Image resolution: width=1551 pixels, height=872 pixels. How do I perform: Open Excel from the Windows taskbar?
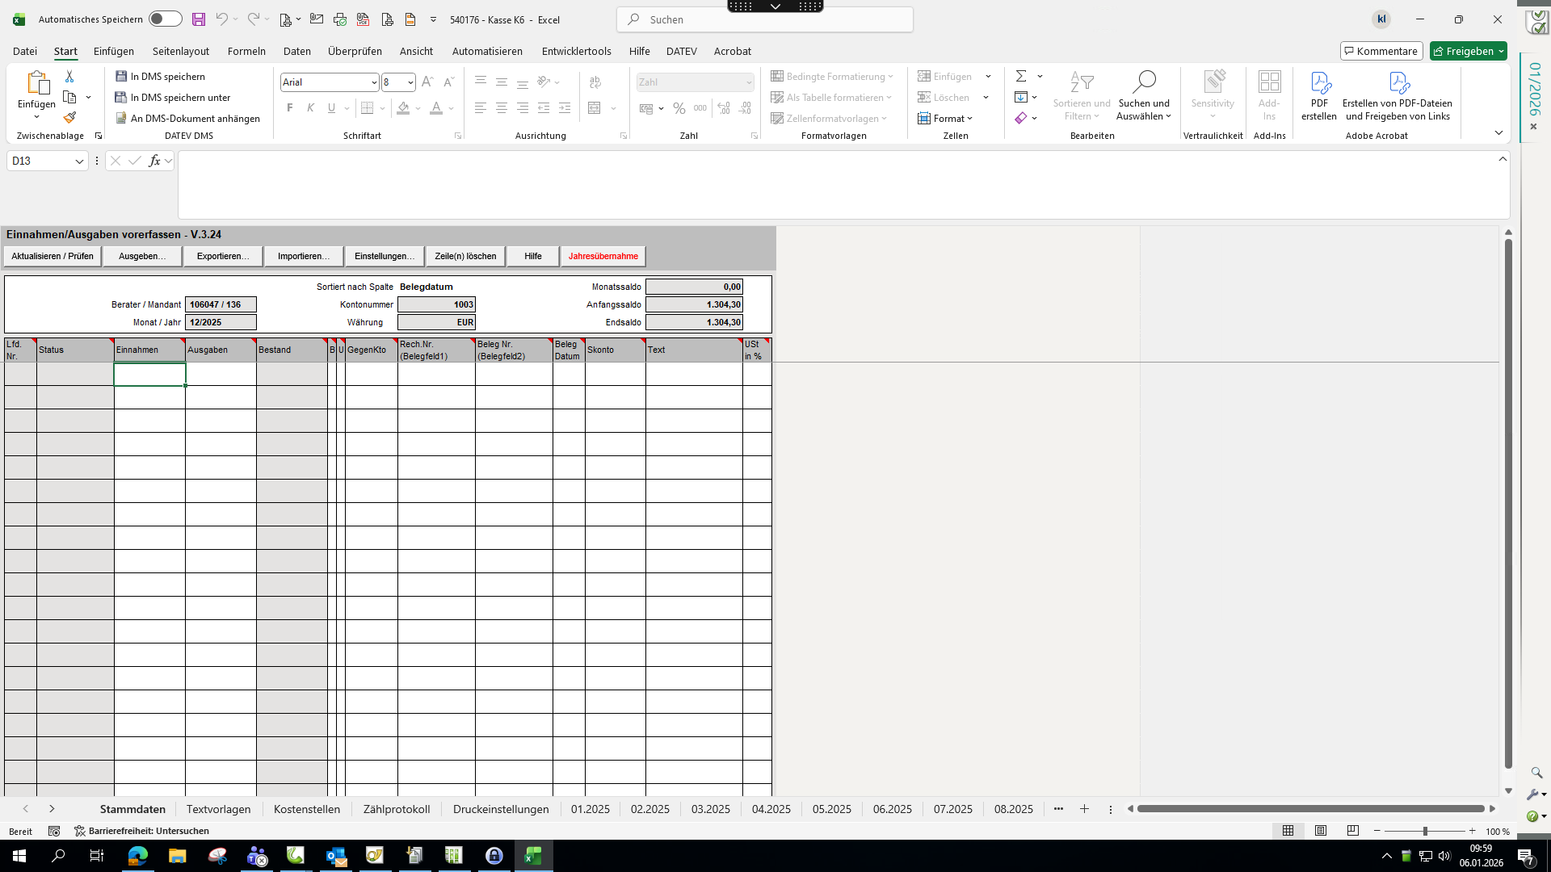(x=533, y=856)
